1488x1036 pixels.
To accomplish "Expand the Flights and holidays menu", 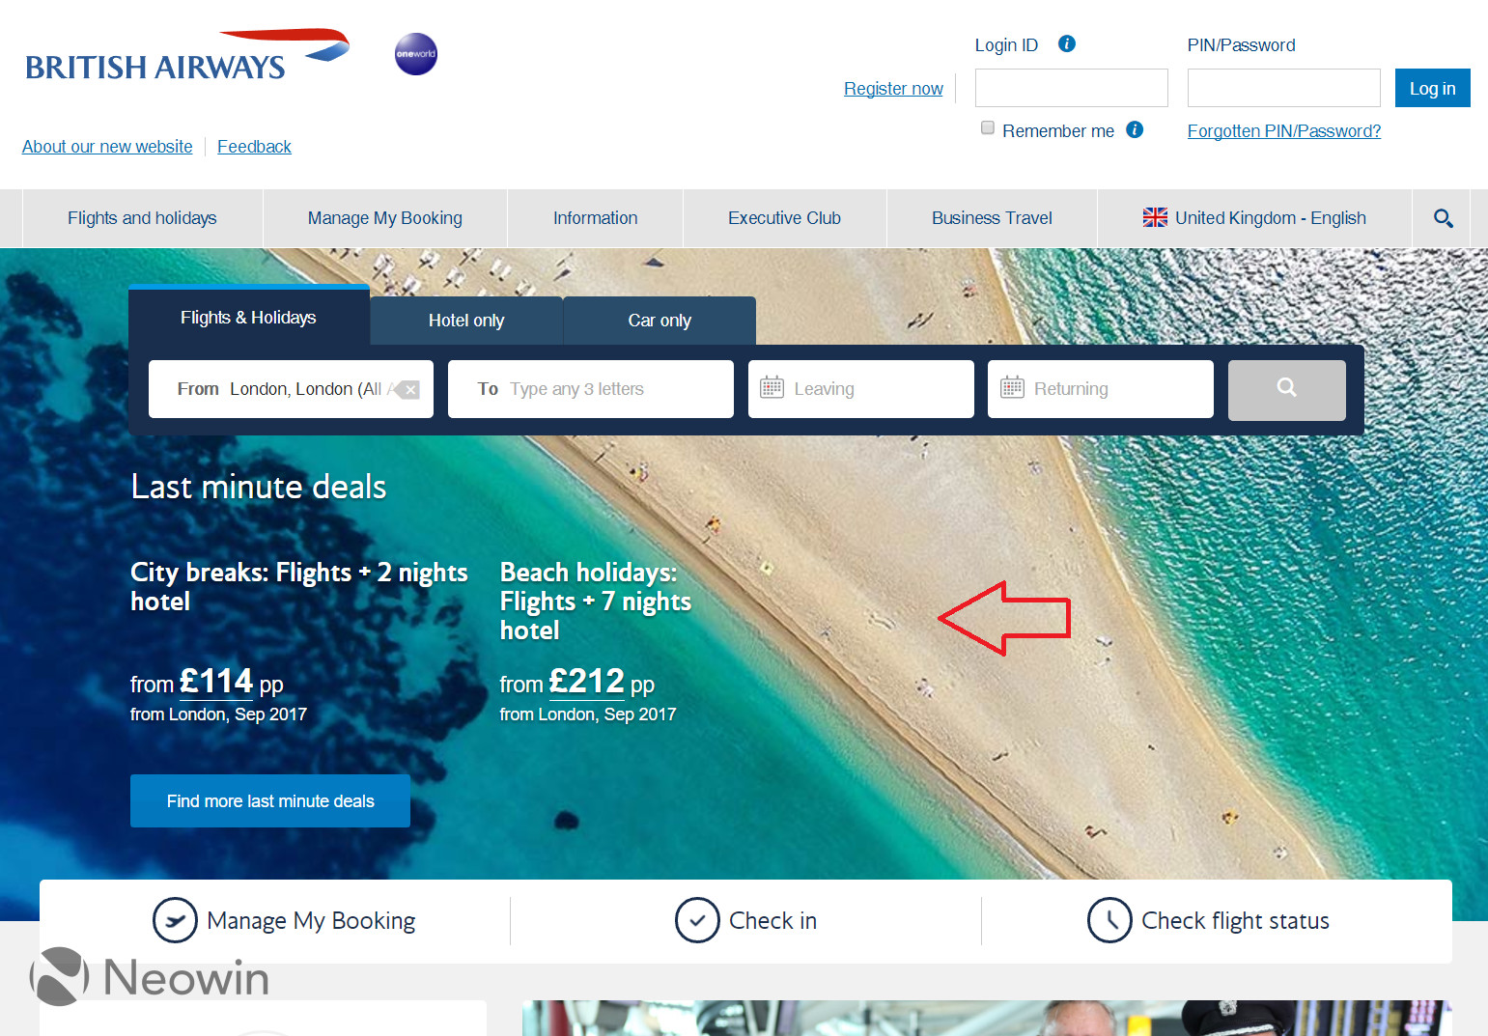I will coord(142,218).
